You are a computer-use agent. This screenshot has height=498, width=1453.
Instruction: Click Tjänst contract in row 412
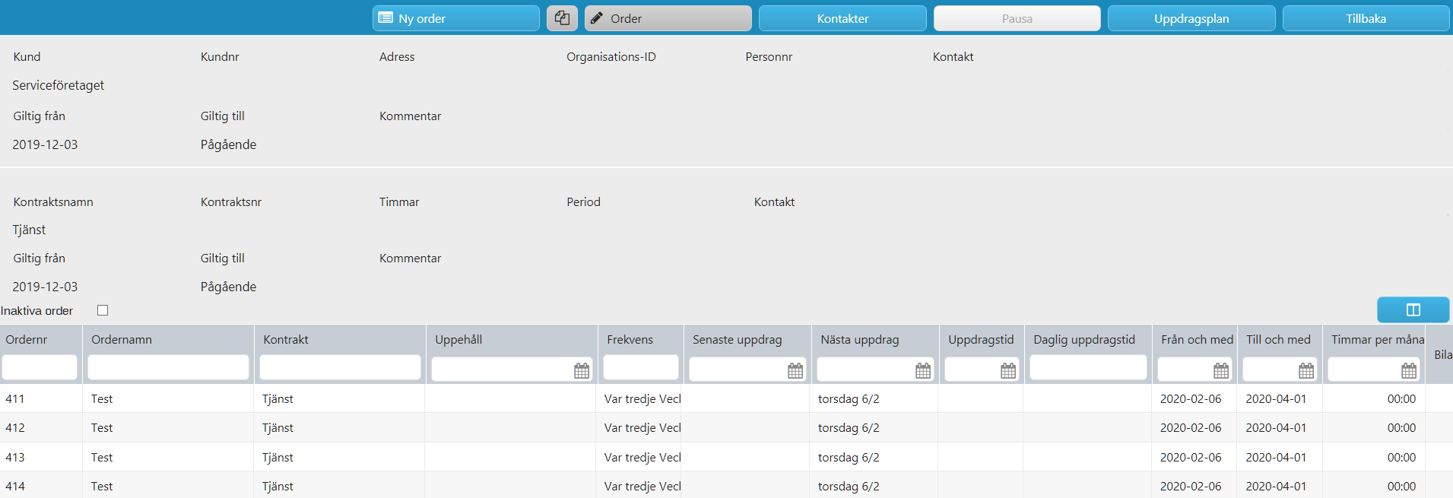tap(278, 428)
